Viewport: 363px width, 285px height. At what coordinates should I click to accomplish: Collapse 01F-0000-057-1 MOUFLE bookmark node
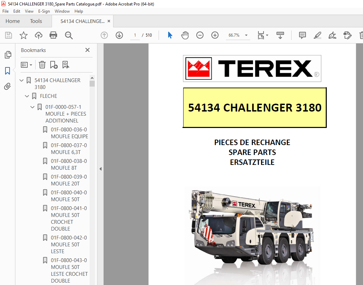tap(32, 107)
